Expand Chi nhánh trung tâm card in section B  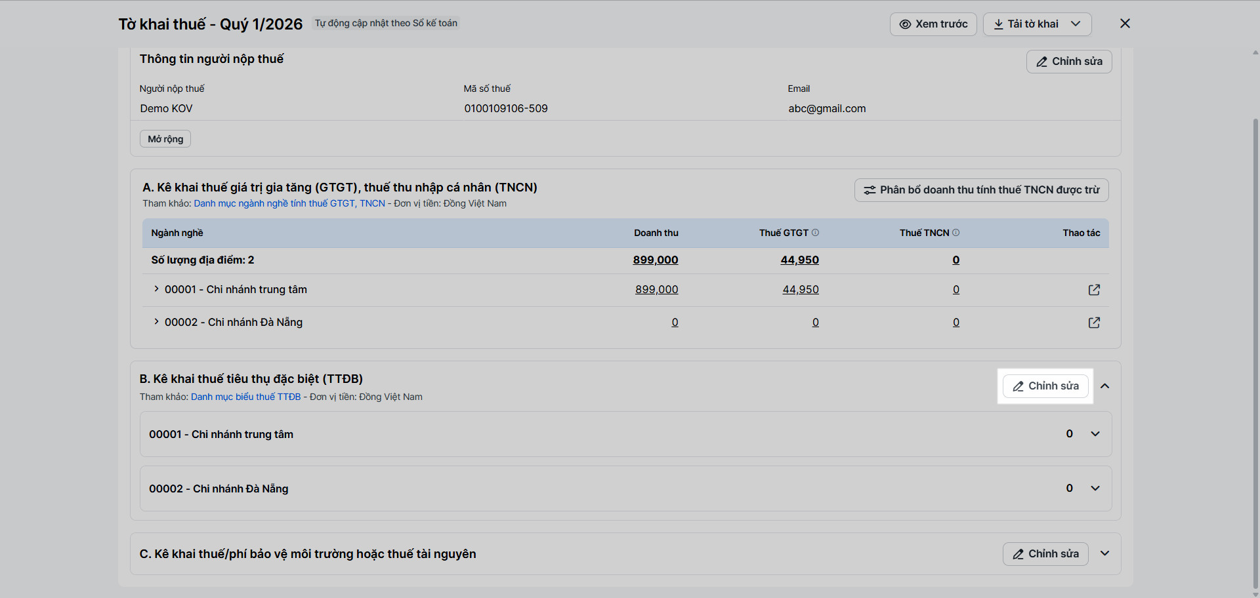1095,434
